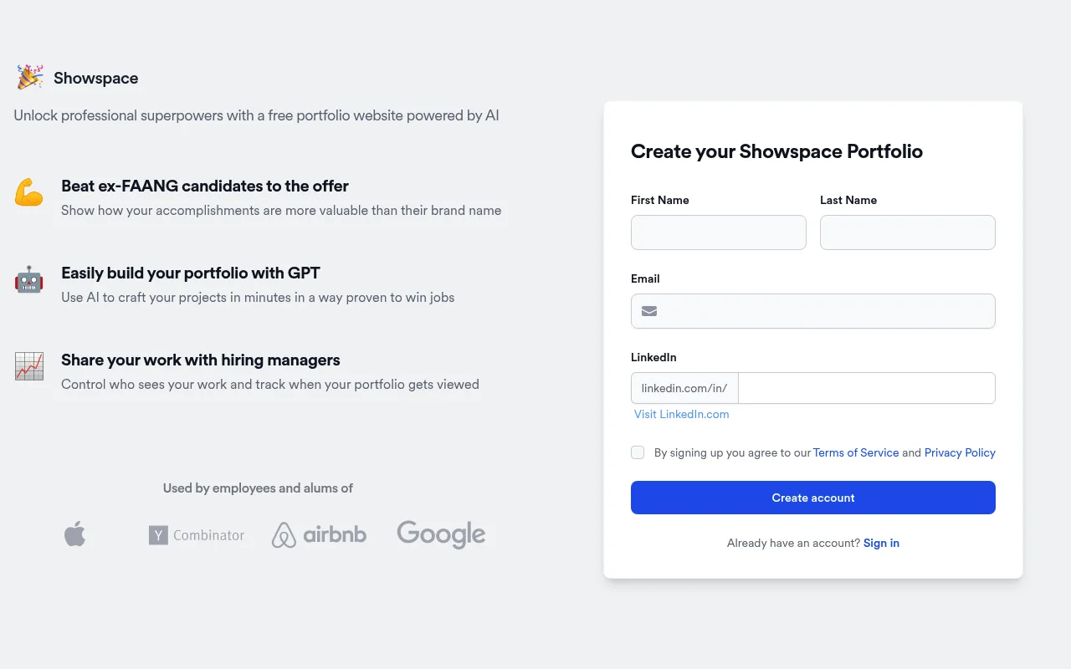This screenshot has height=669, width=1071.
Task: Click the robot face emoji icon
Action: pyautogui.click(x=29, y=279)
